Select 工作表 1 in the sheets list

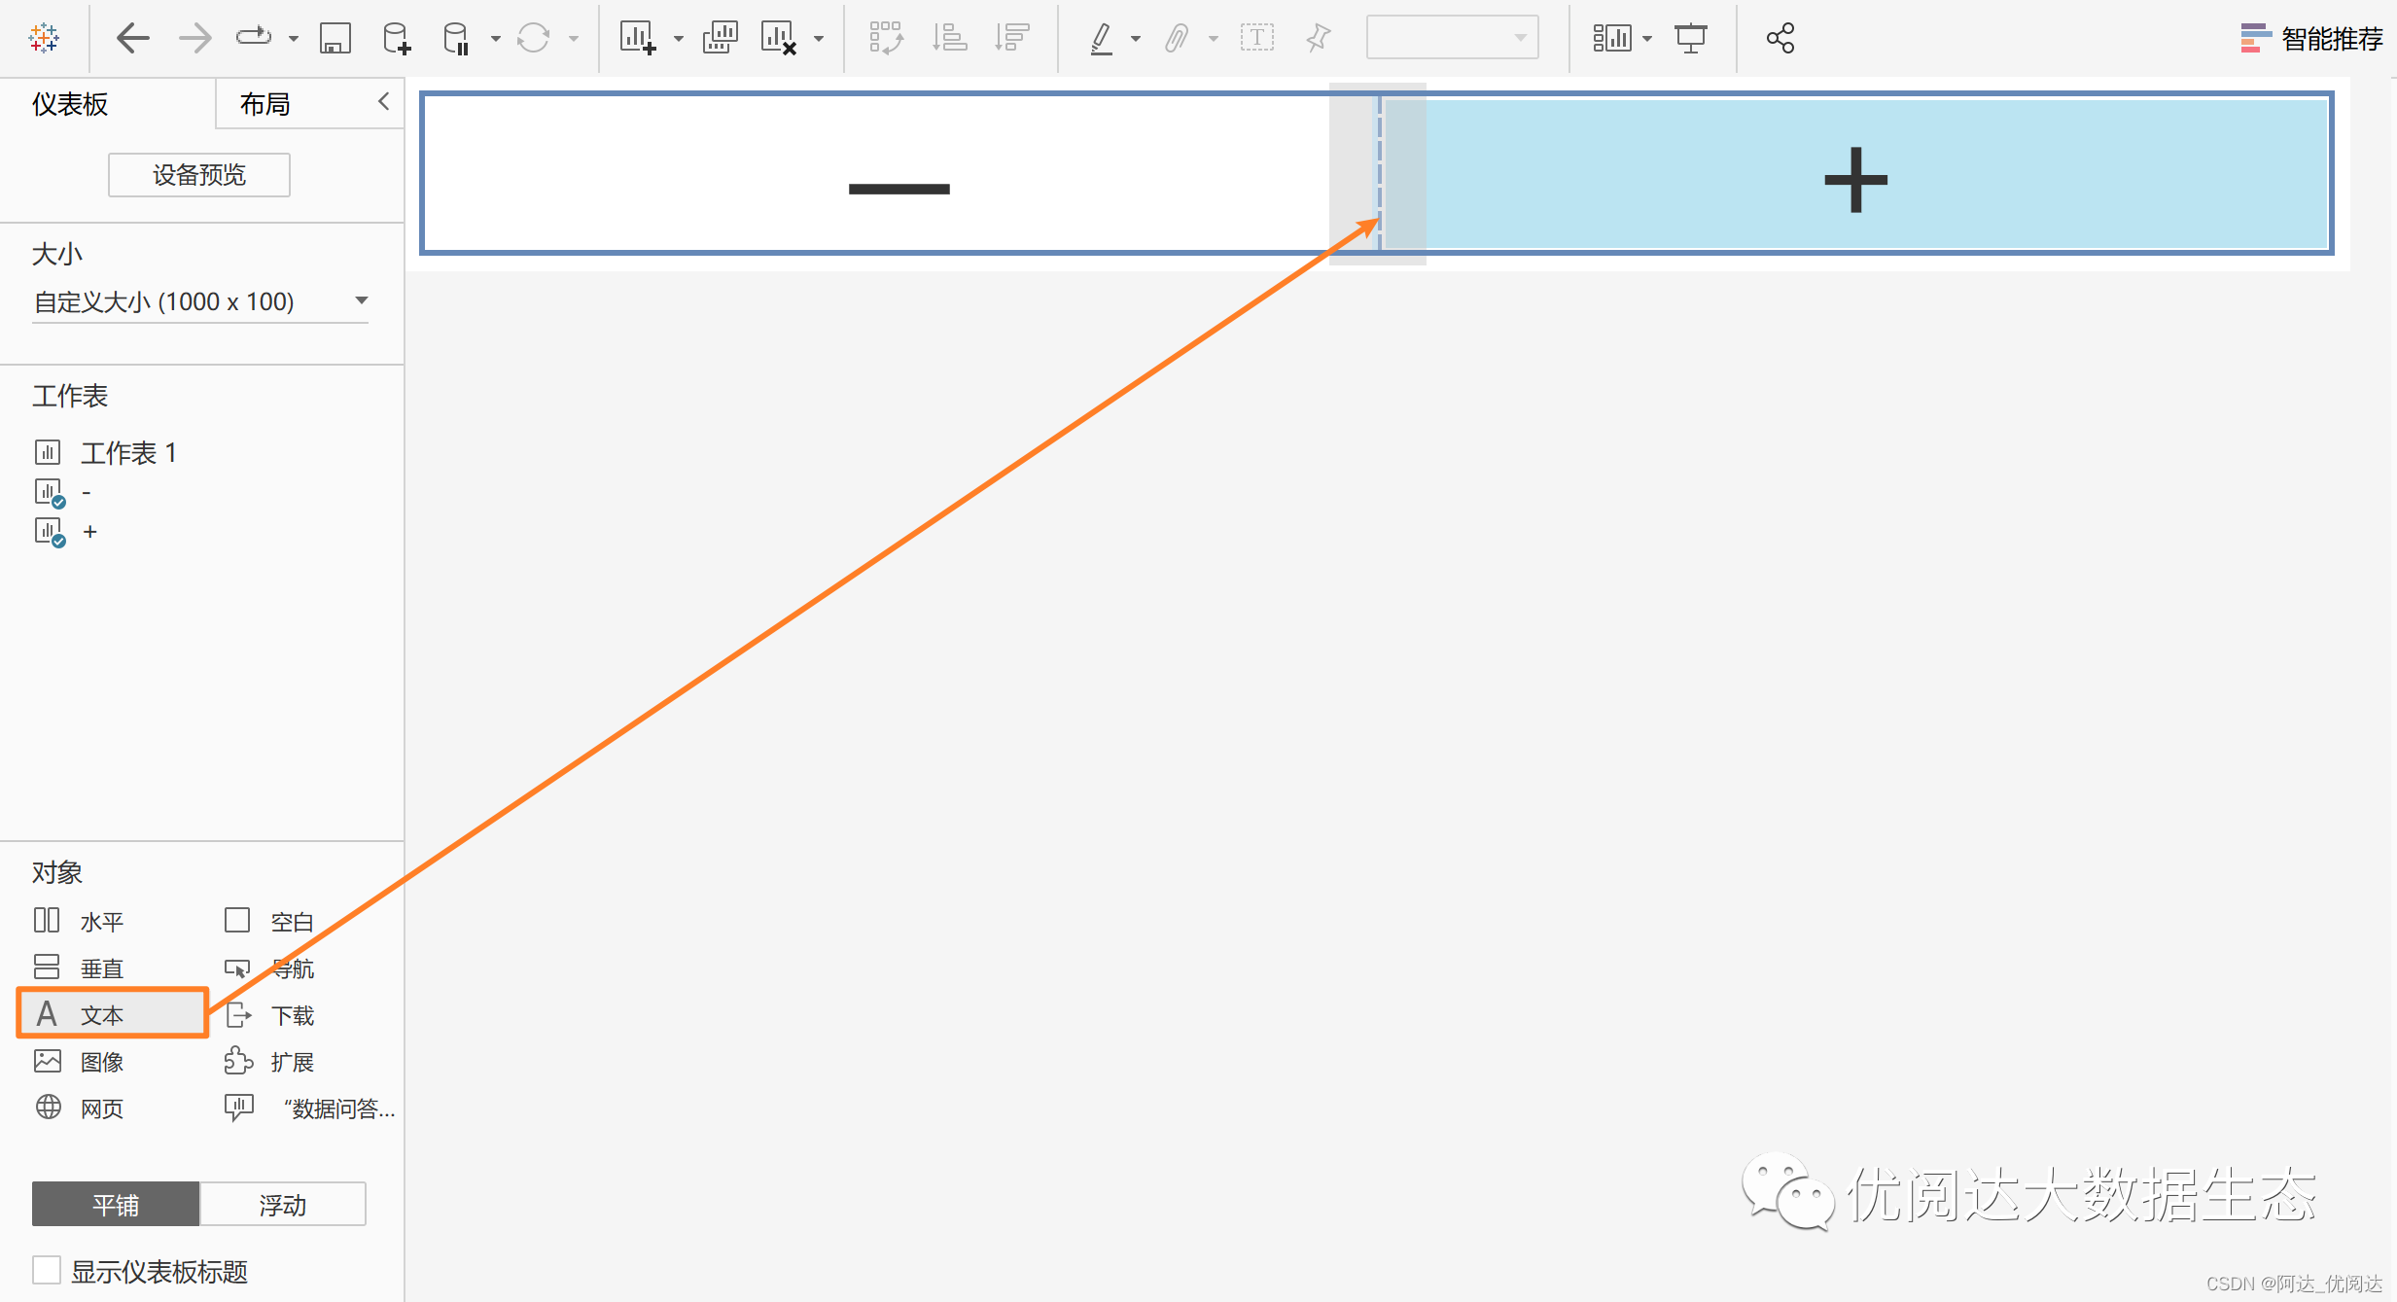point(127,453)
